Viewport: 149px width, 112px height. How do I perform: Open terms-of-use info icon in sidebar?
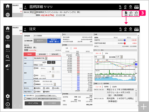[x=8, y=104]
